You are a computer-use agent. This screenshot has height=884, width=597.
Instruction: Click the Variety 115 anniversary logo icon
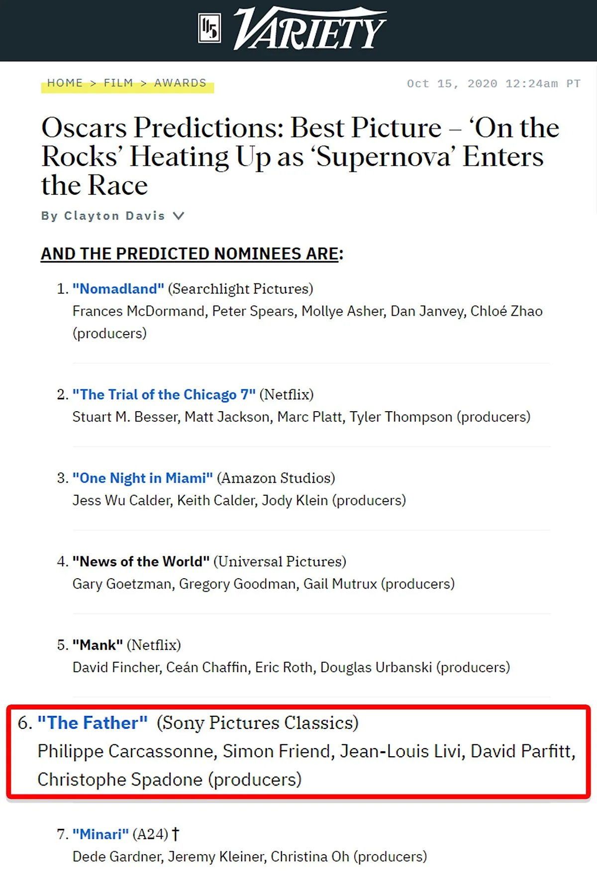click(209, 29)
